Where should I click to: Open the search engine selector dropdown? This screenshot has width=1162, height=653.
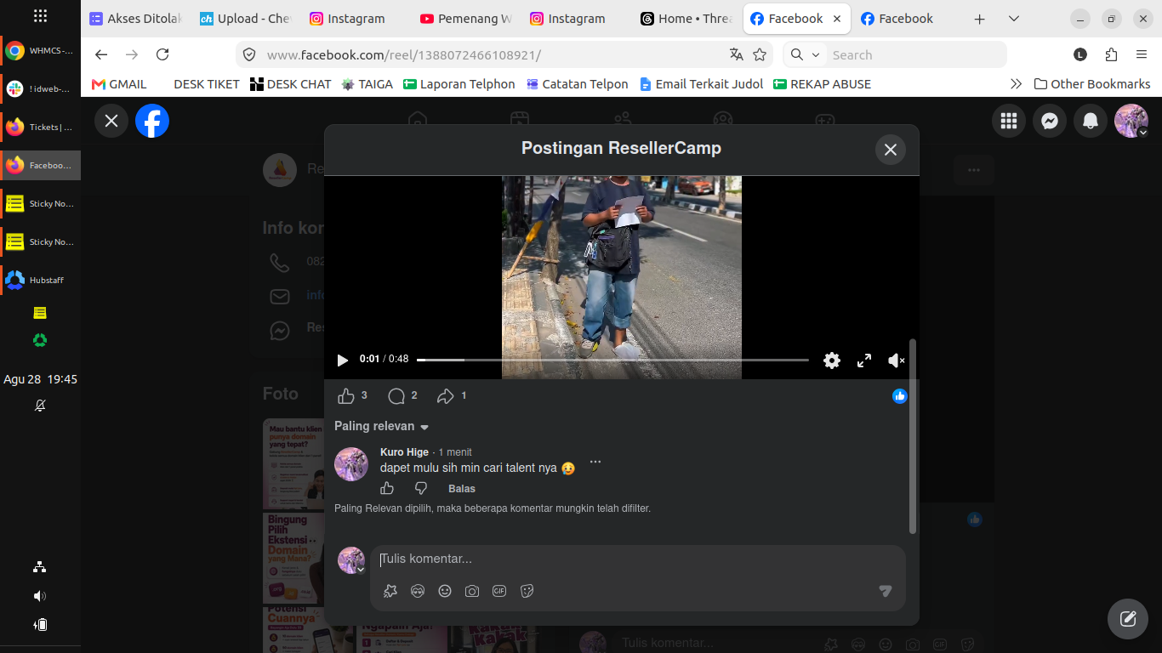pyautogui.click(x=805, y=54)
